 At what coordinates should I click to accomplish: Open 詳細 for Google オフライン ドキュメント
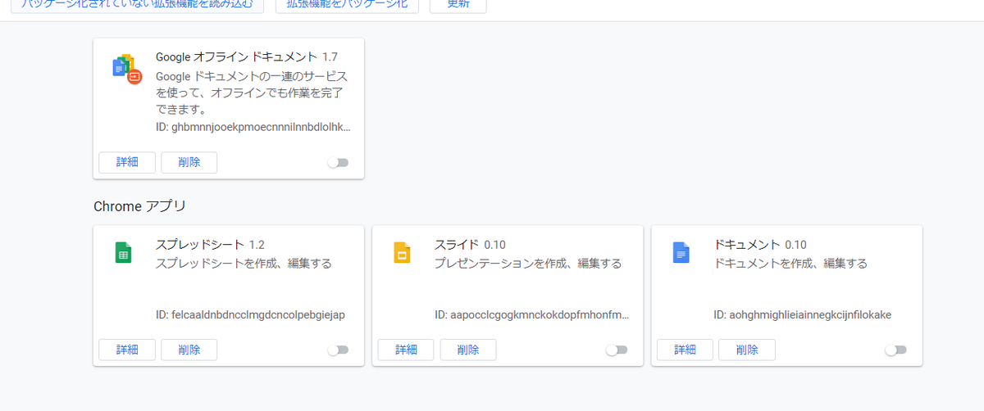click(127, 162)
